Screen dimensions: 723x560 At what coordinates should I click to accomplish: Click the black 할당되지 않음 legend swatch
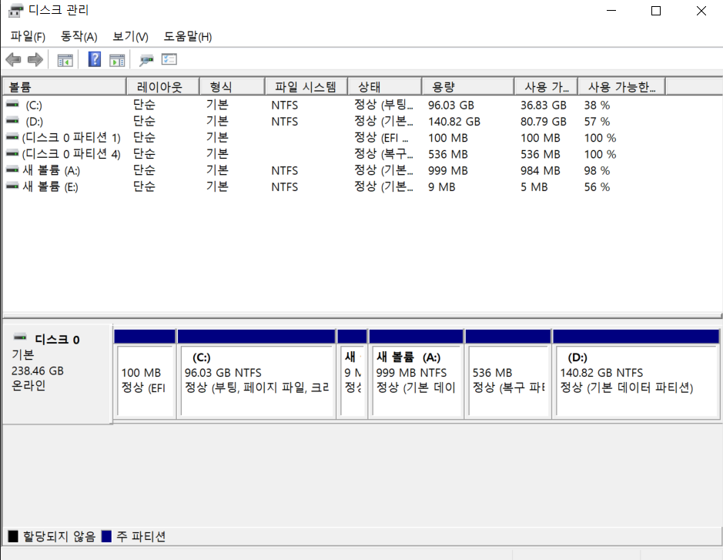[x=13, y=536]
